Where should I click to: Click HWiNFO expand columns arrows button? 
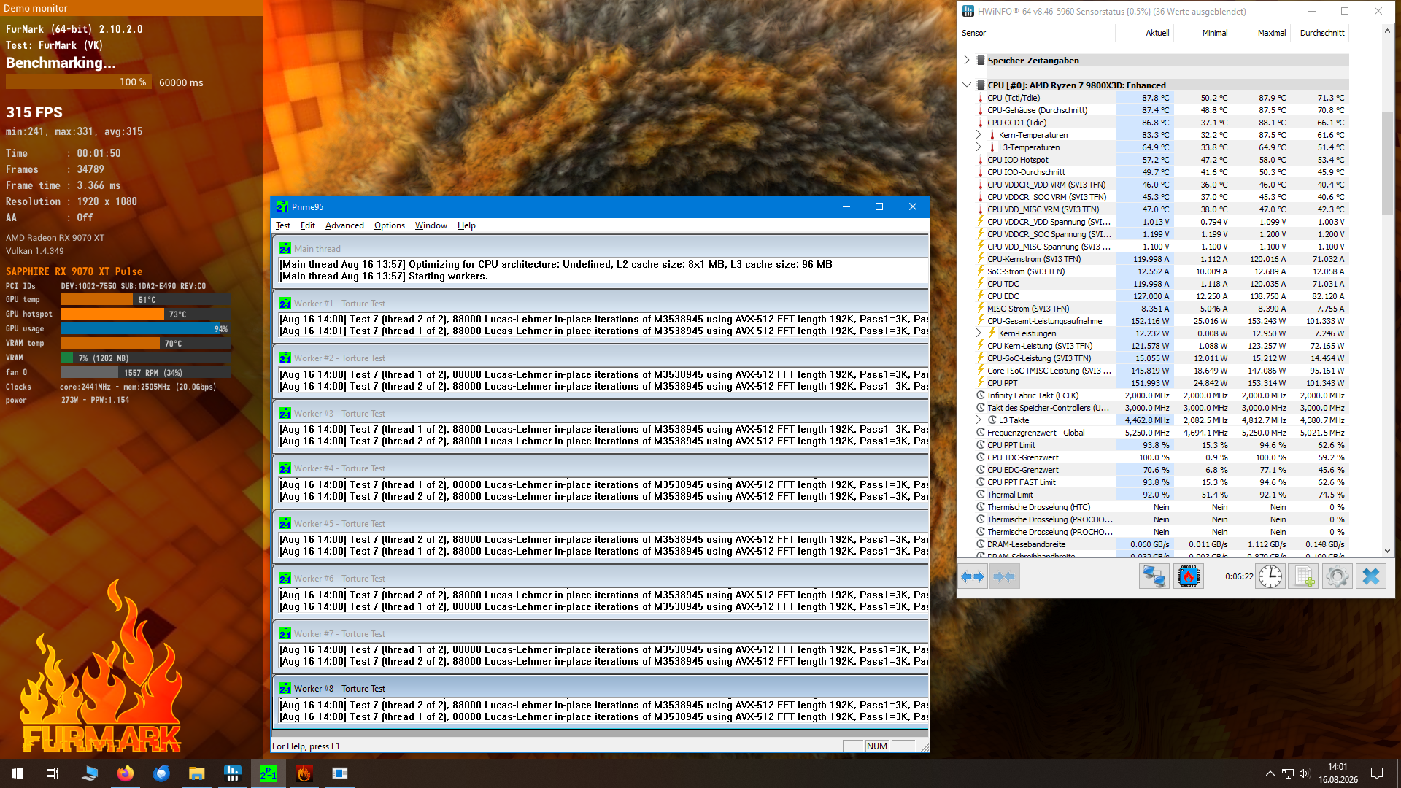click(973, 576)
